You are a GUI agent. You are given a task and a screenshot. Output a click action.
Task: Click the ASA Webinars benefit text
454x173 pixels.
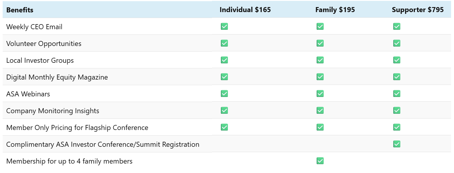coord(28,94)
